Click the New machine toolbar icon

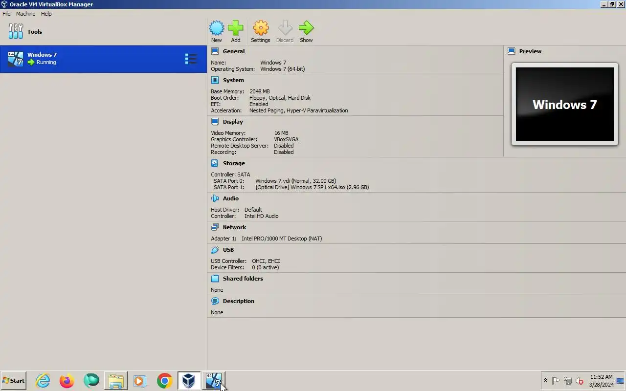tap(216, 28)
